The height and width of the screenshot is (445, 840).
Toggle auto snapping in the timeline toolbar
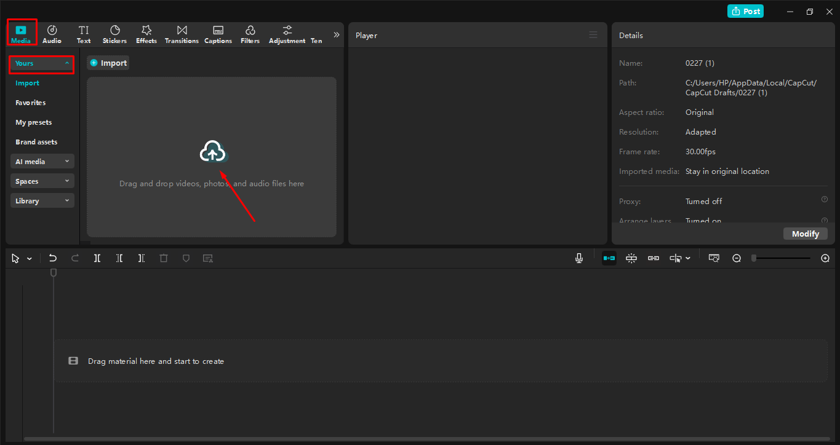point(631,258)
